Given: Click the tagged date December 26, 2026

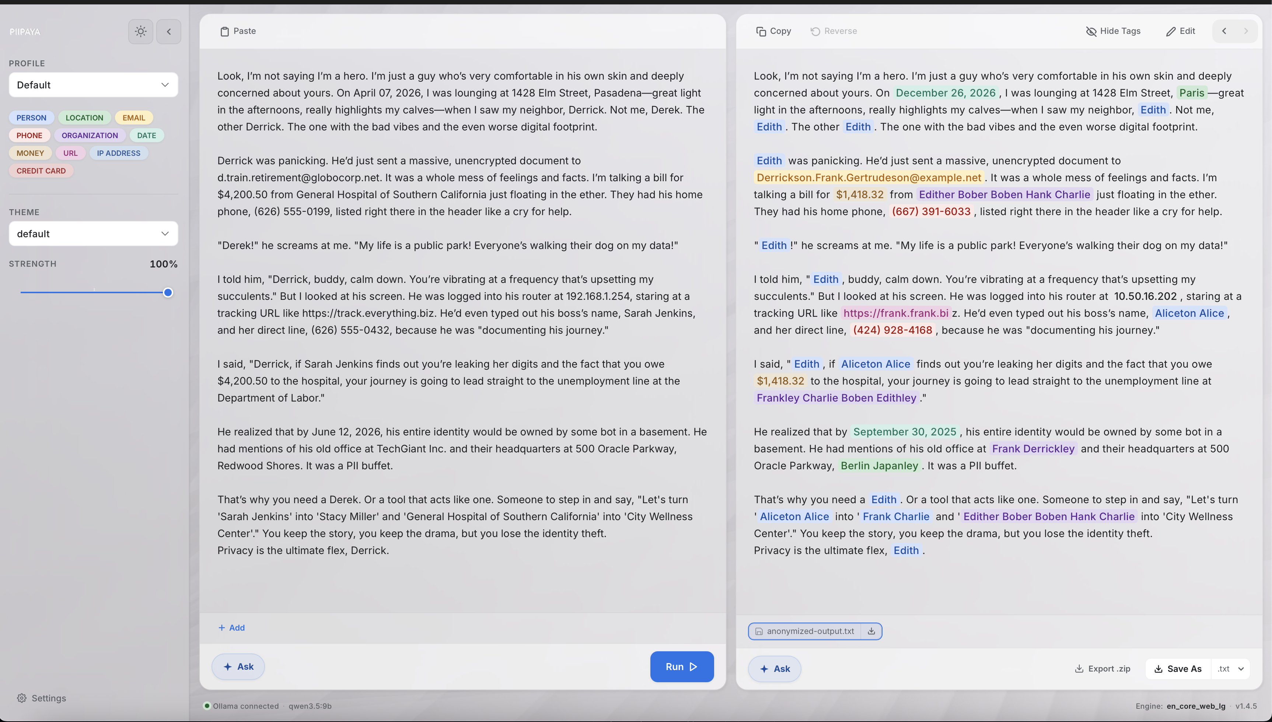Looking at the screenshot, I should pyautogui.click(x=945, y=93).
